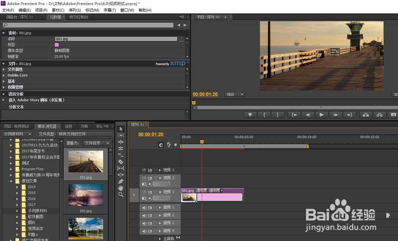The height and width of the screenshot is (241, 398).
Task: Click Go to Out point button
Action: [349, 115]
